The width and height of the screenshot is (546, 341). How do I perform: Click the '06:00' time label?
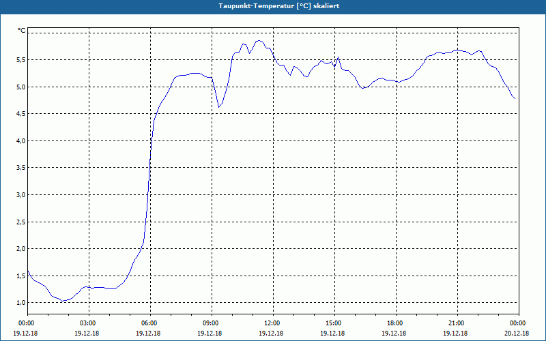(x=150, y=323)
